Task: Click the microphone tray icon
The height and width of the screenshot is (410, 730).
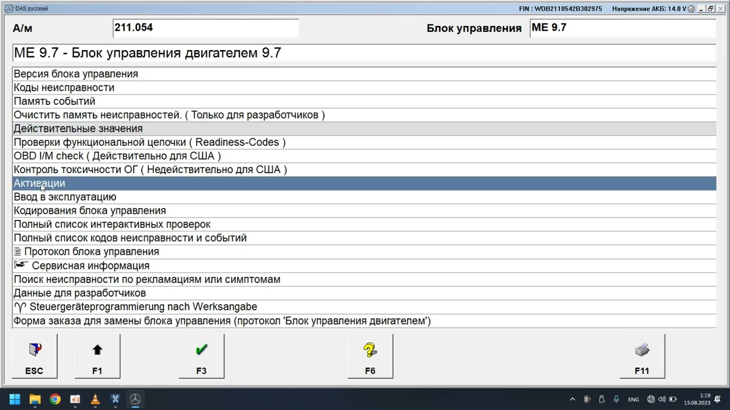Action: [617, 399]
